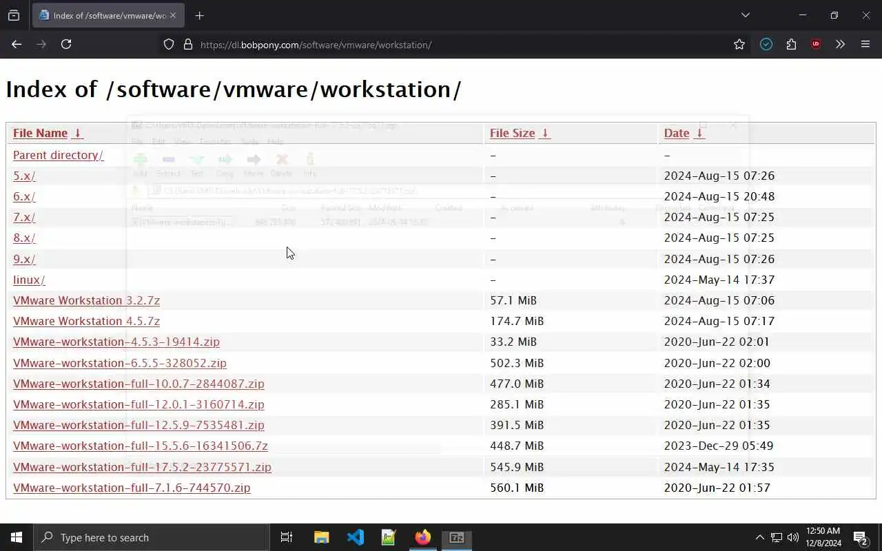Sort listing by File Name
The width and height of the screenshot is (882, 551).
[x=40, y=133]
